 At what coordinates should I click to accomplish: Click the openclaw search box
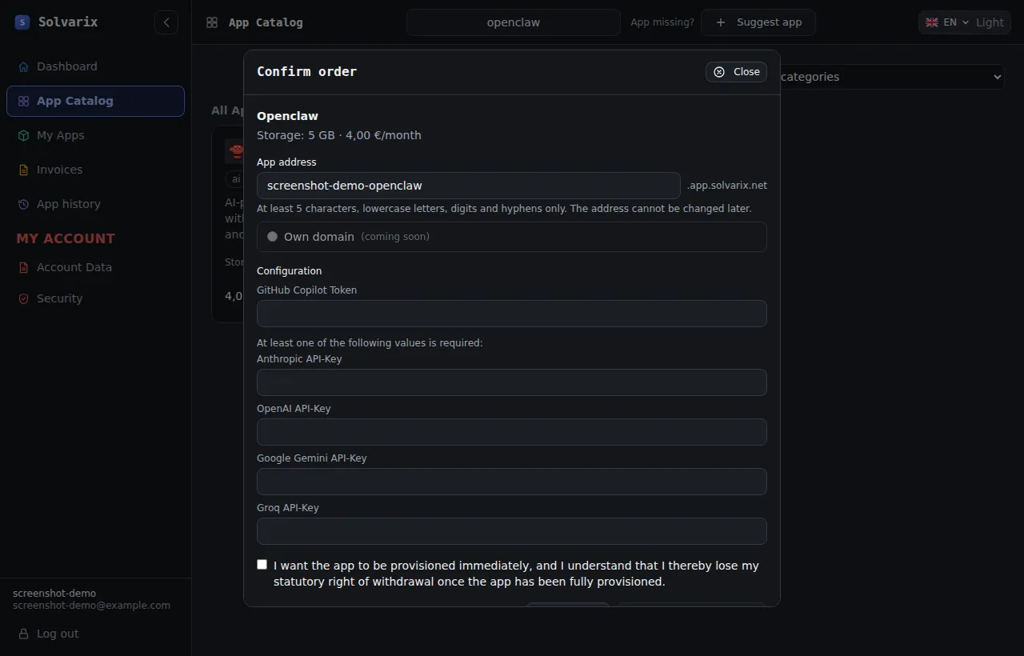[x=514, y=22]
